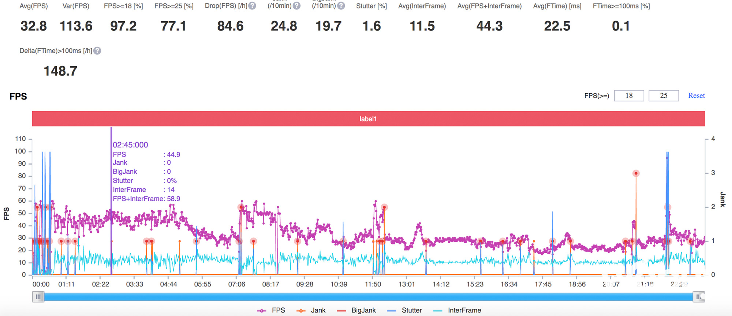This screenshot has width=732, height=316.
Task: Toggle the Stutter series in legend
Action: (404, 311)
